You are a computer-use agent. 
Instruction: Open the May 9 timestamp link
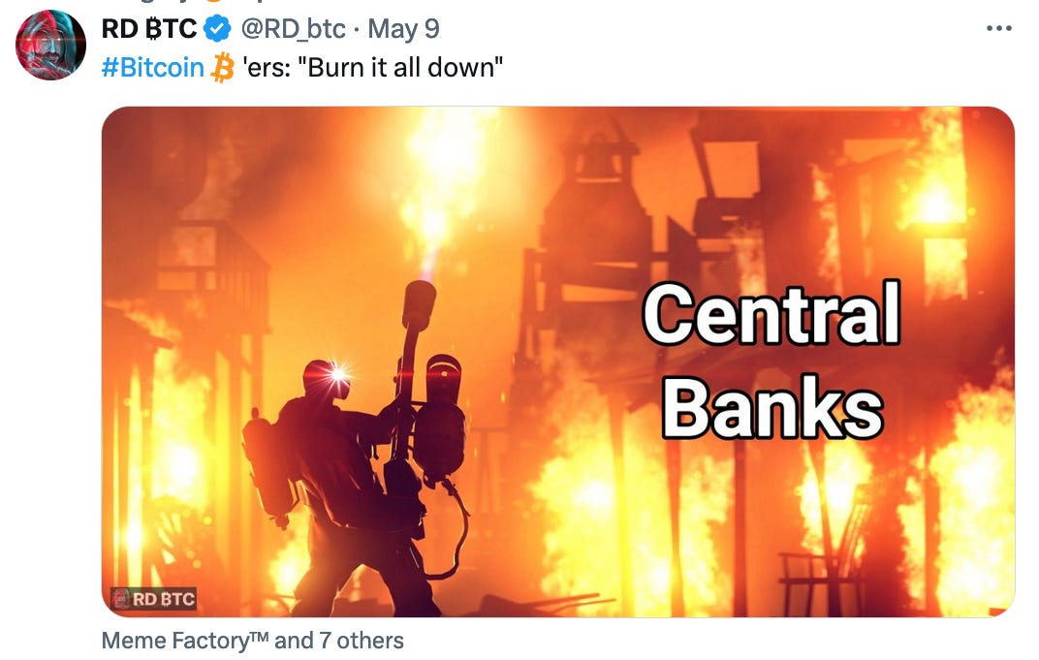pos(403,29)
